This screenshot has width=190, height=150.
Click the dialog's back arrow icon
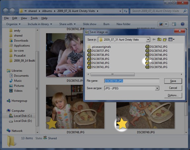pos(154,39)
